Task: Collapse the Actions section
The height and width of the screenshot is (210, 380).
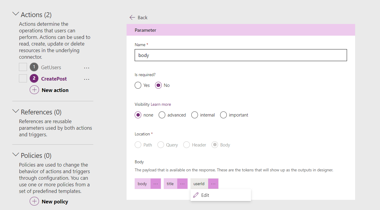Action: 16,14
